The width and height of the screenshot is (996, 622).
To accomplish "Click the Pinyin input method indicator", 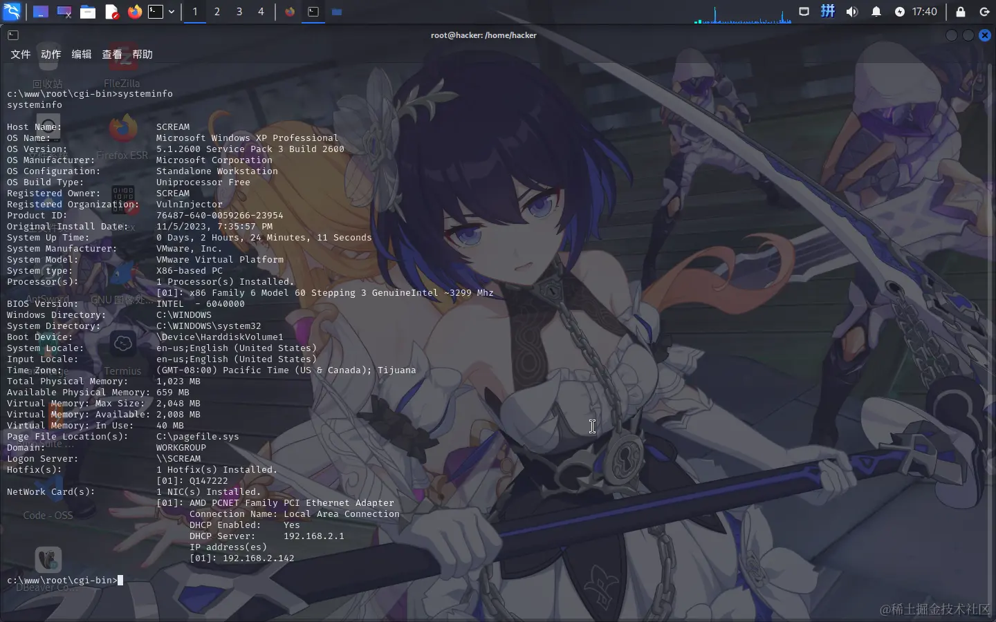I will point(828,11).
